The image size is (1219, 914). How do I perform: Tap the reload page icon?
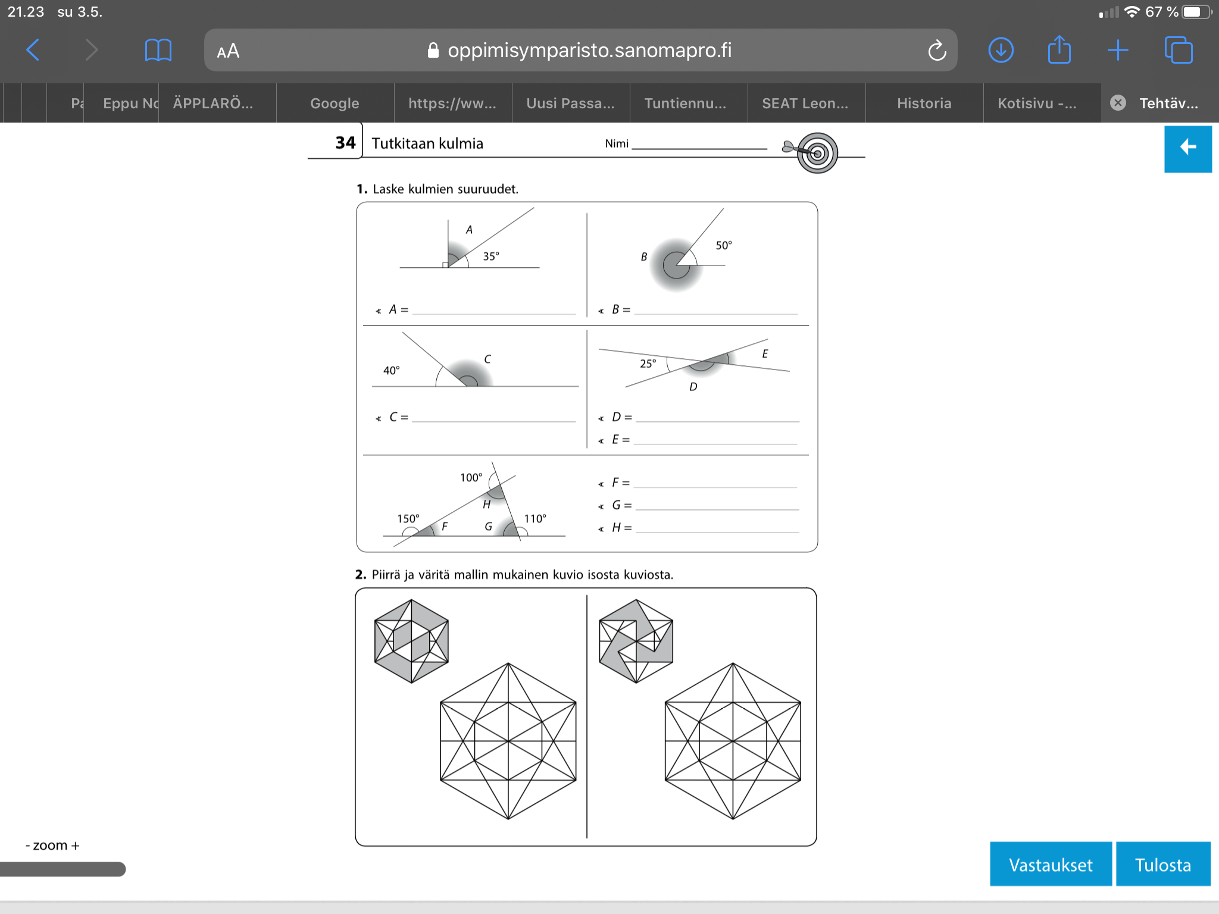point(936,51)
